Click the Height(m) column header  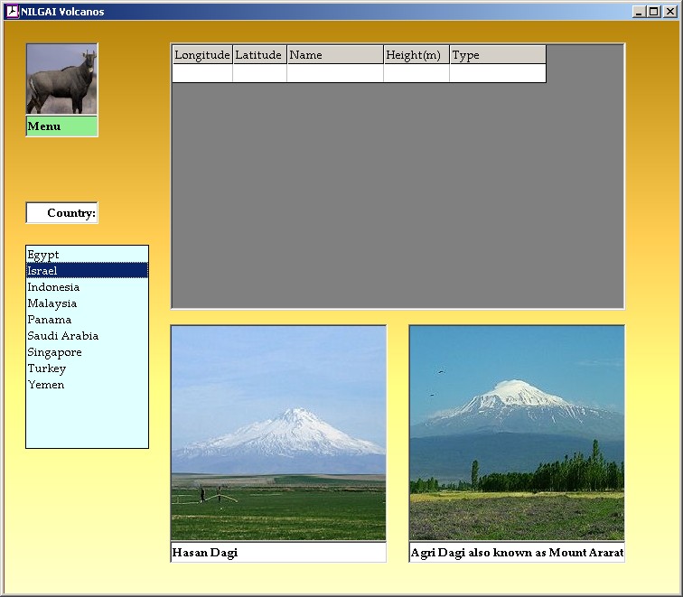416,55
